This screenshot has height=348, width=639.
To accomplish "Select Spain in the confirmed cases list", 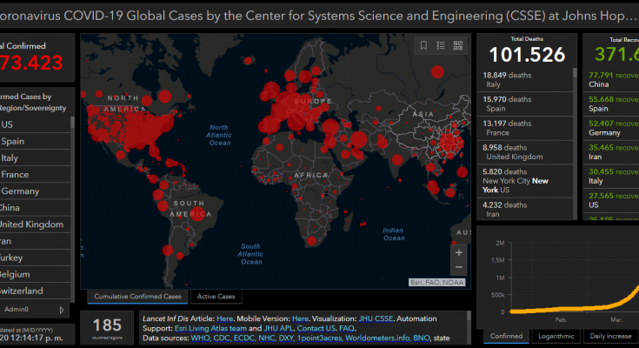I will pyautogui.click(x=35, y=141).
